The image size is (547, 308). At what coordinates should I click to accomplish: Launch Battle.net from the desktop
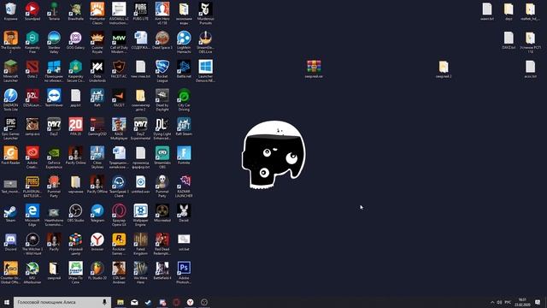[x=184, y=69]
